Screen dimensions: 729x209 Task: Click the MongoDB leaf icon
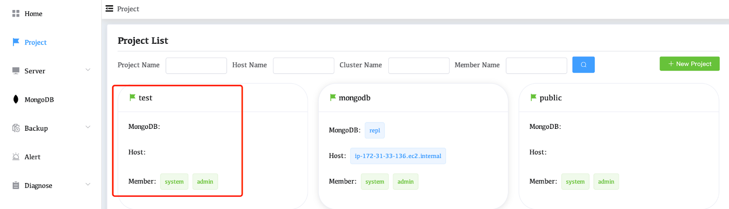(16, 99)
